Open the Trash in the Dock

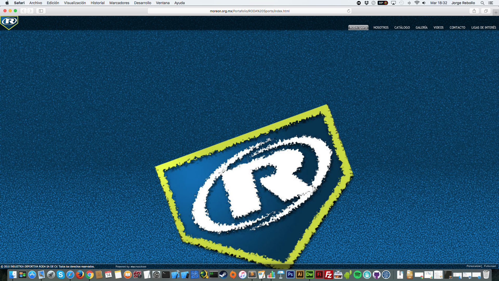point(486,274)
